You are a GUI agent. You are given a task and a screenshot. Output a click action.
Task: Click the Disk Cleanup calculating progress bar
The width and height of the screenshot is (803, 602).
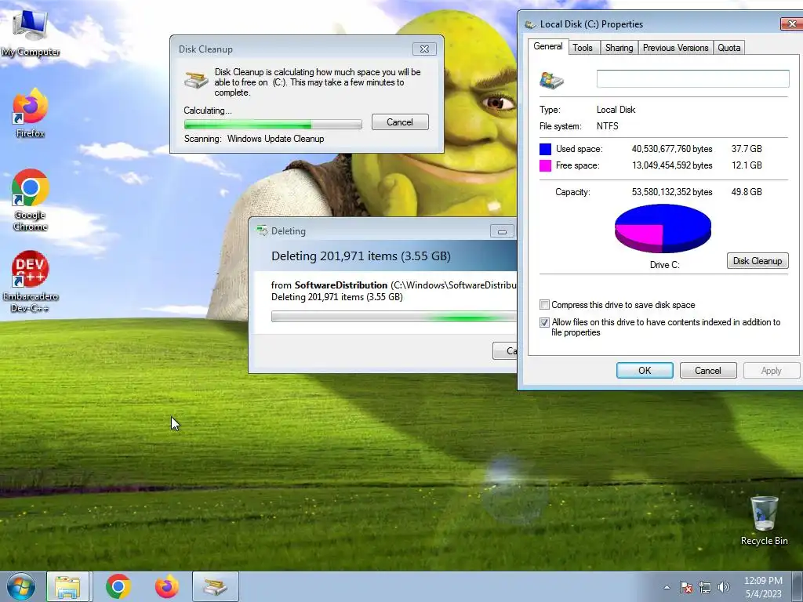[x=273, y=124]
